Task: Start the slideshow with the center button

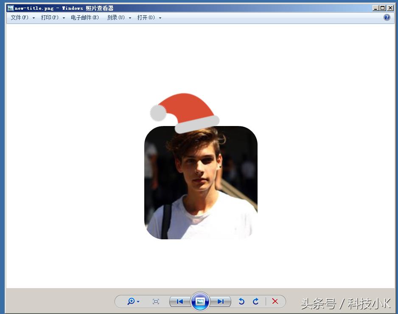Action: [200, 301]
